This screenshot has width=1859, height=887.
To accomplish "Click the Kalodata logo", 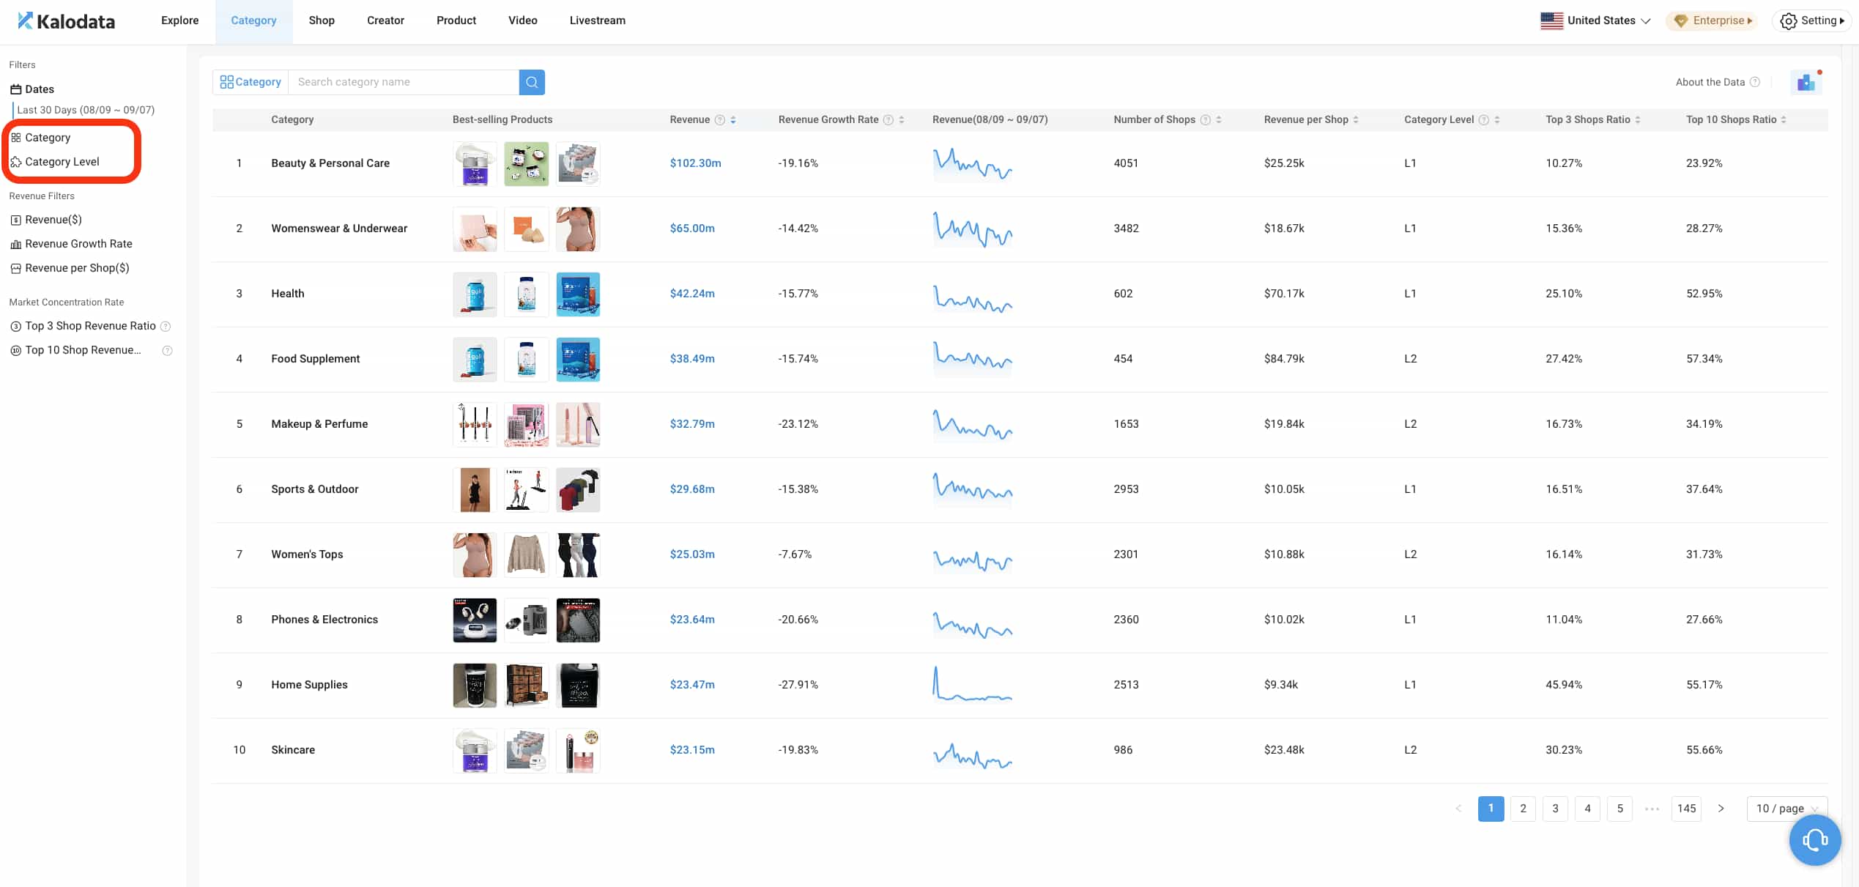I will 66,21.
